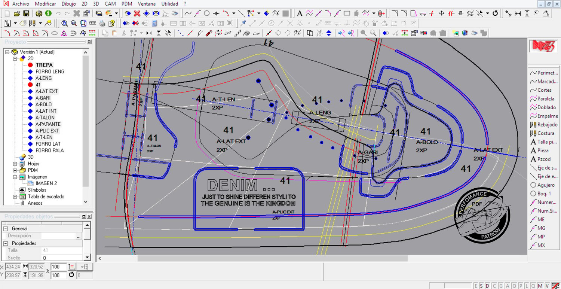561x289 pixels.
Task: Click the horizontal scale percent input field
Action: pos(59,267)
